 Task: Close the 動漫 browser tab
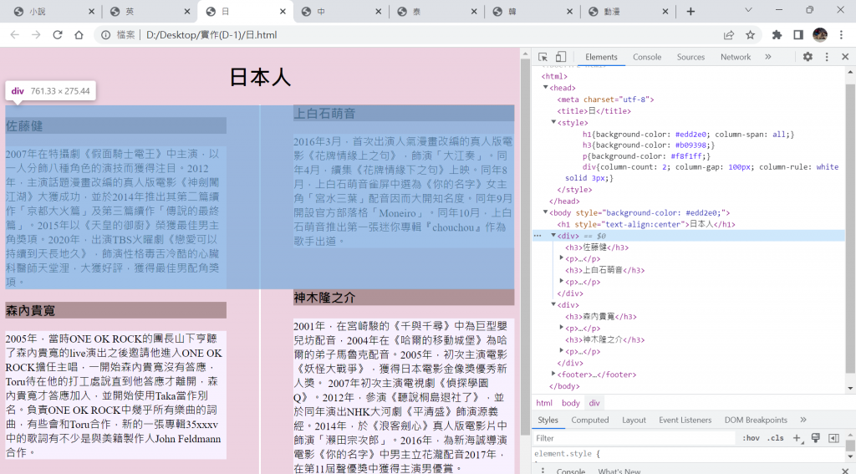pos(665,12)
